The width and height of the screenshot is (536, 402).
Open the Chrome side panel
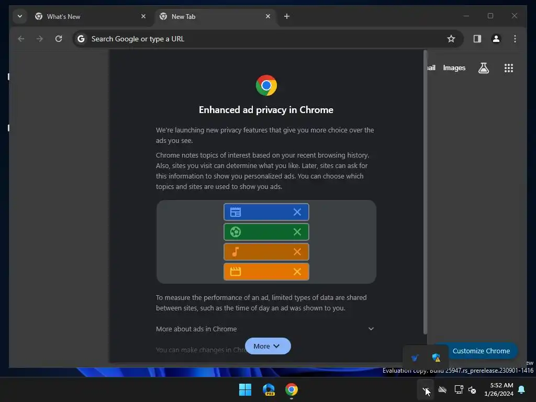tap(477, 39)
